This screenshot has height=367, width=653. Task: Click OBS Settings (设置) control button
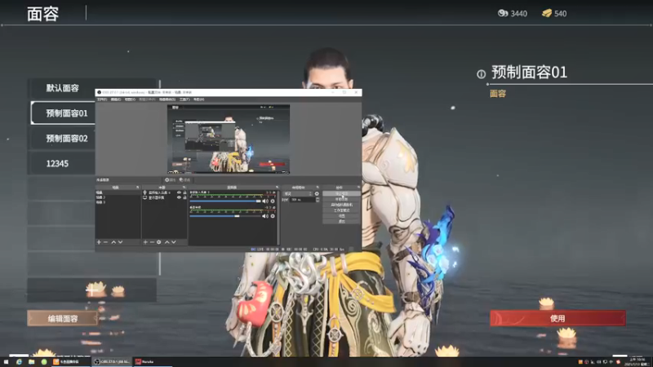pyautogui.click(x=341, y=216)
